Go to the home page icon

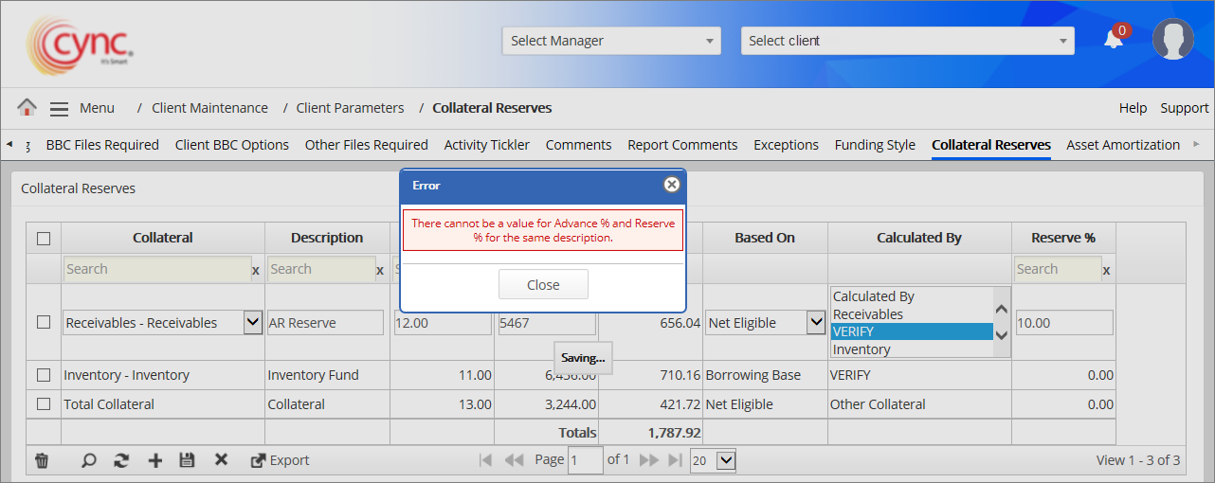point(27,108)
